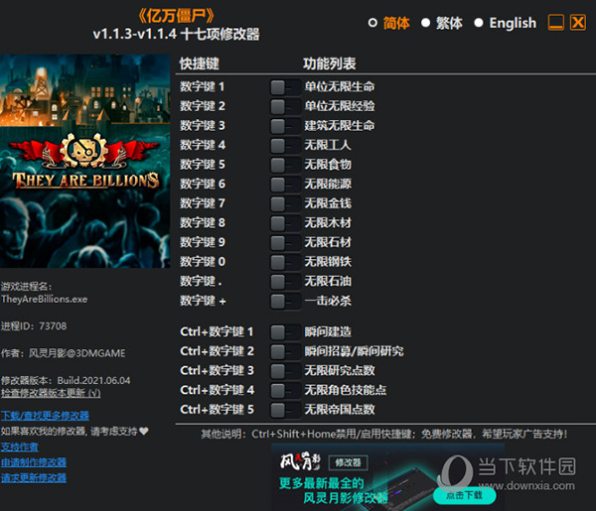Open 请求更新修改器 link
The image size is (596, 511).
[34, 478]
